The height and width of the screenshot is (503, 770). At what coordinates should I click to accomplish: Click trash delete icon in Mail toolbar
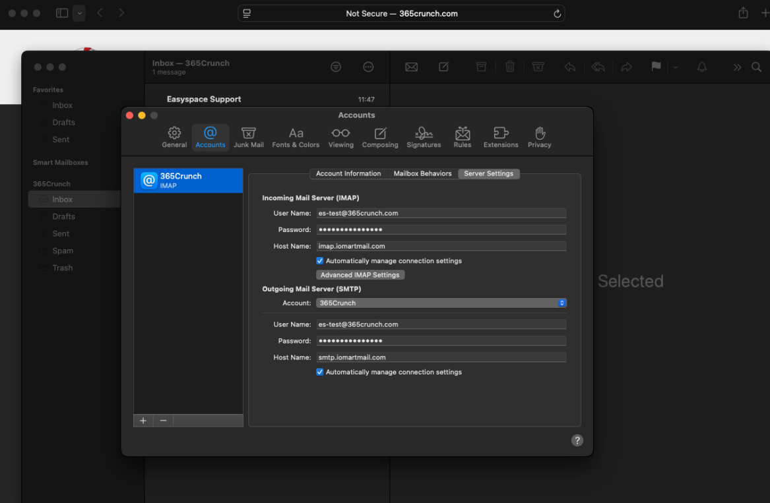click(510, 67)
